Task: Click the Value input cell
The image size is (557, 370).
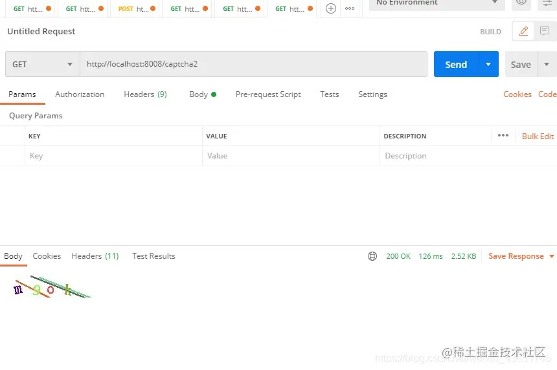Action: [x=291, y=156]
